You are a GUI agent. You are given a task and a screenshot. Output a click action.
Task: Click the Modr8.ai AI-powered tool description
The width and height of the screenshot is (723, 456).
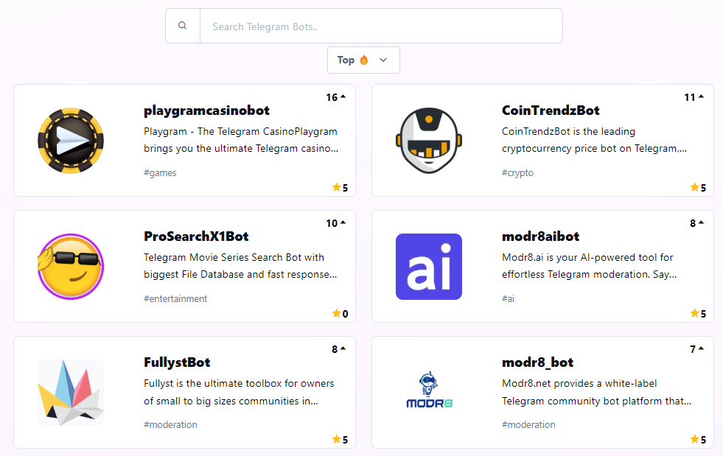[590, 266]
